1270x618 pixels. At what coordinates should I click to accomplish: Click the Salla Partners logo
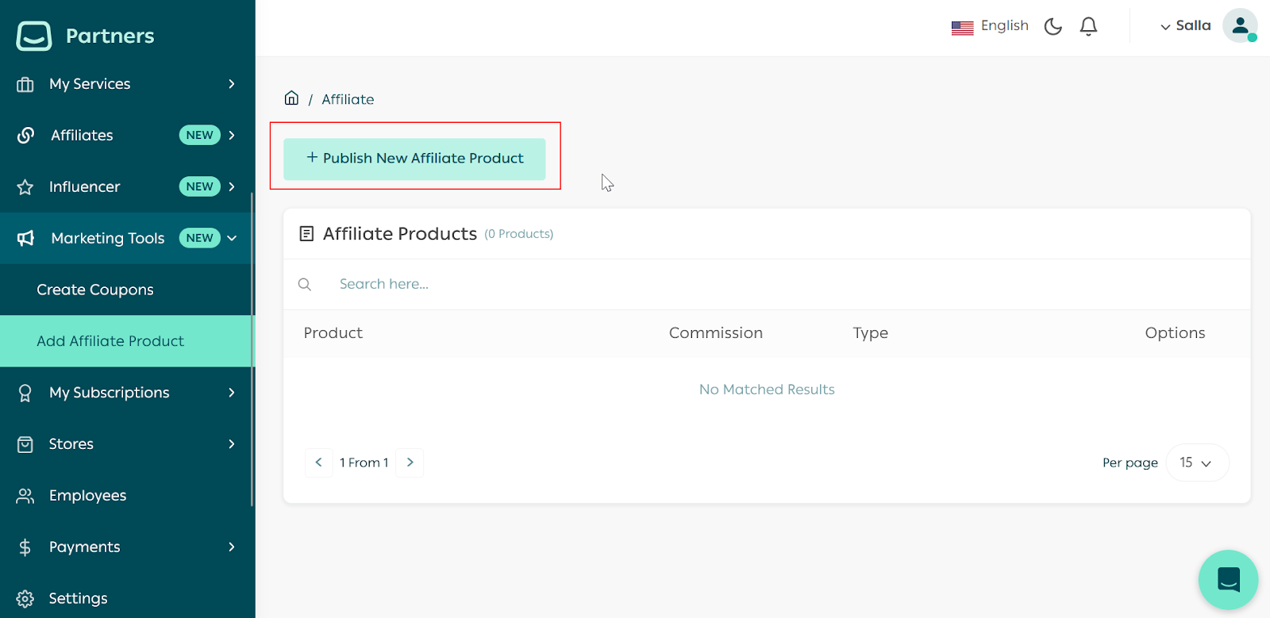(x=86, y=36)
